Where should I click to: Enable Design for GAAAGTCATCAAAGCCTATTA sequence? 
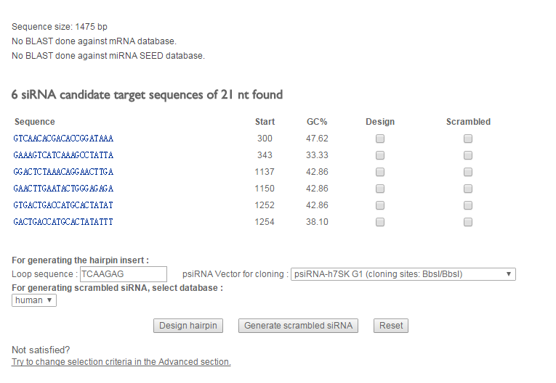(380, 155)
